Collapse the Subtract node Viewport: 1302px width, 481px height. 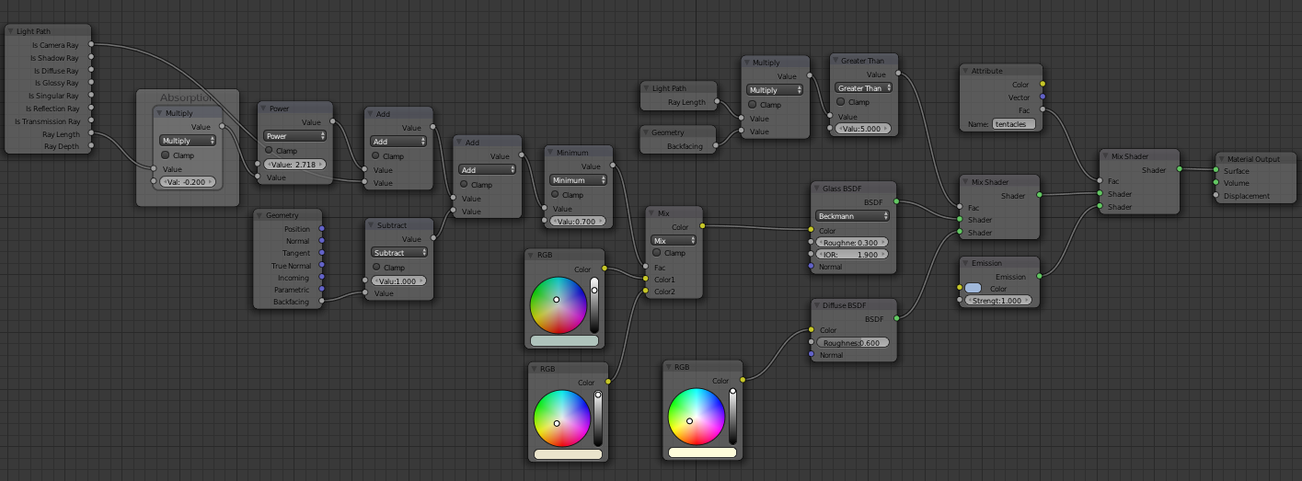pos(373,225)
